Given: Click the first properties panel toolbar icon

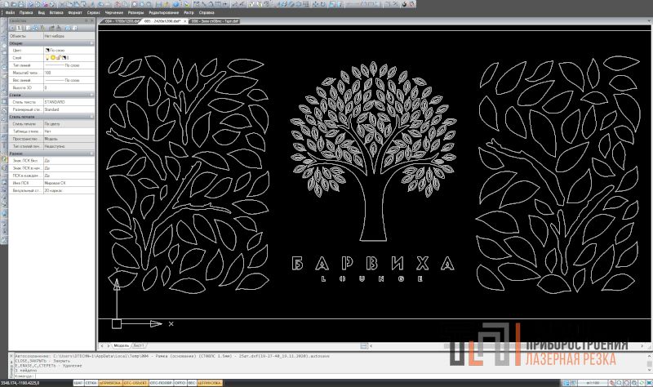Looking at the screenshot, I should pyautogui.click(x=12, y=28).
